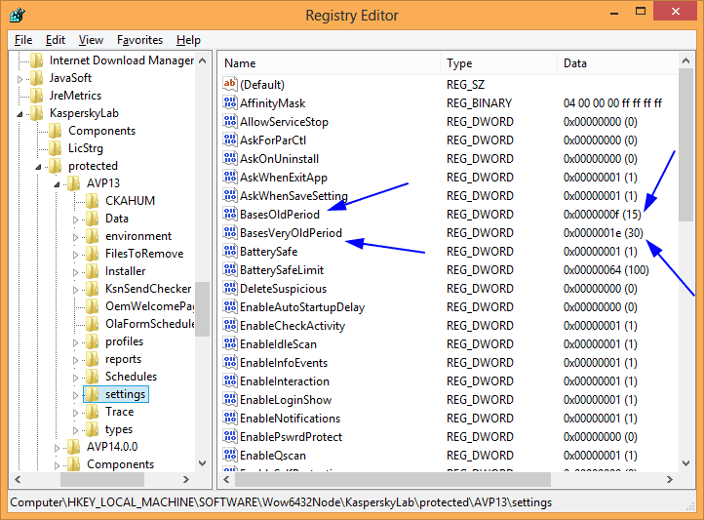704x520 pixels.
Task: Select the Trace key
Action: click(119, 412)
